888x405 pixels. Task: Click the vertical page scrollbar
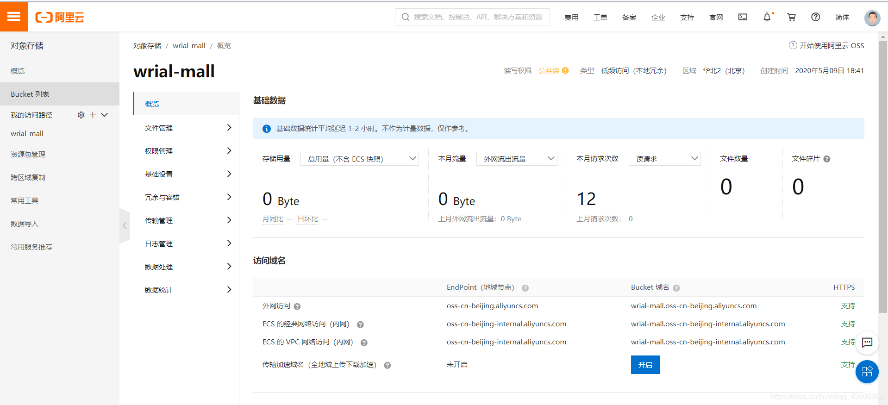click(883, 176)
